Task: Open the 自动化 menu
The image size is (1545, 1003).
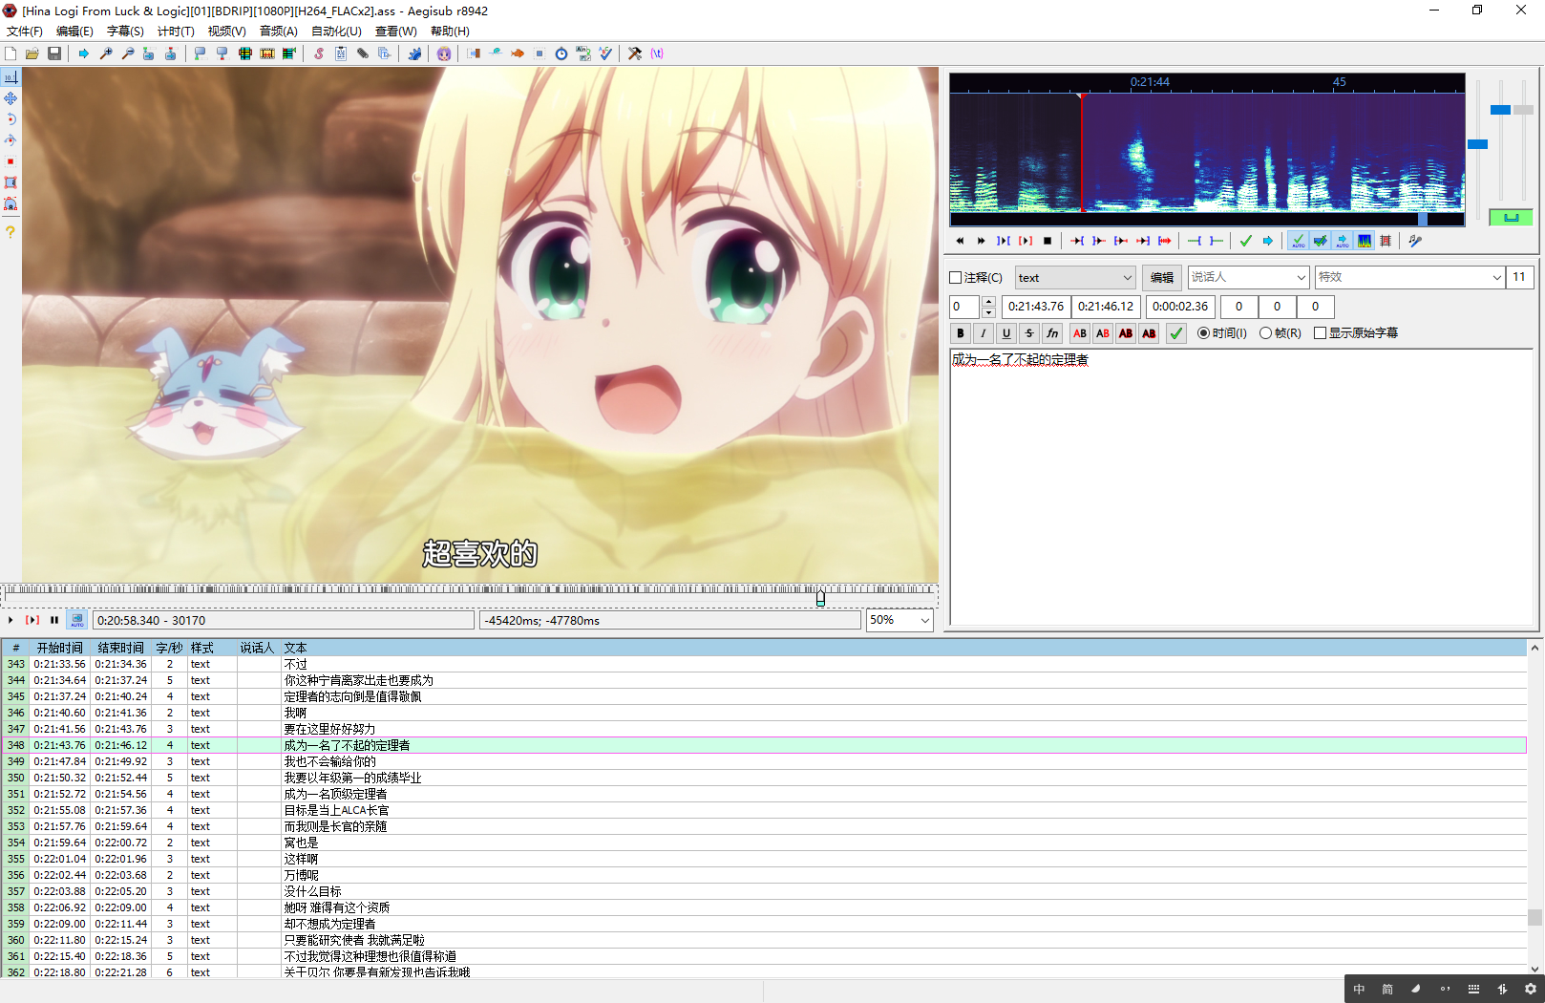Action: pos(336,32)
